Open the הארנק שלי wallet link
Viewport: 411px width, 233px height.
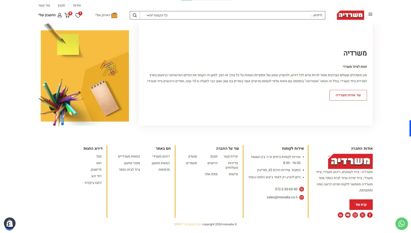pyautogui.click(x=106, y=15)
